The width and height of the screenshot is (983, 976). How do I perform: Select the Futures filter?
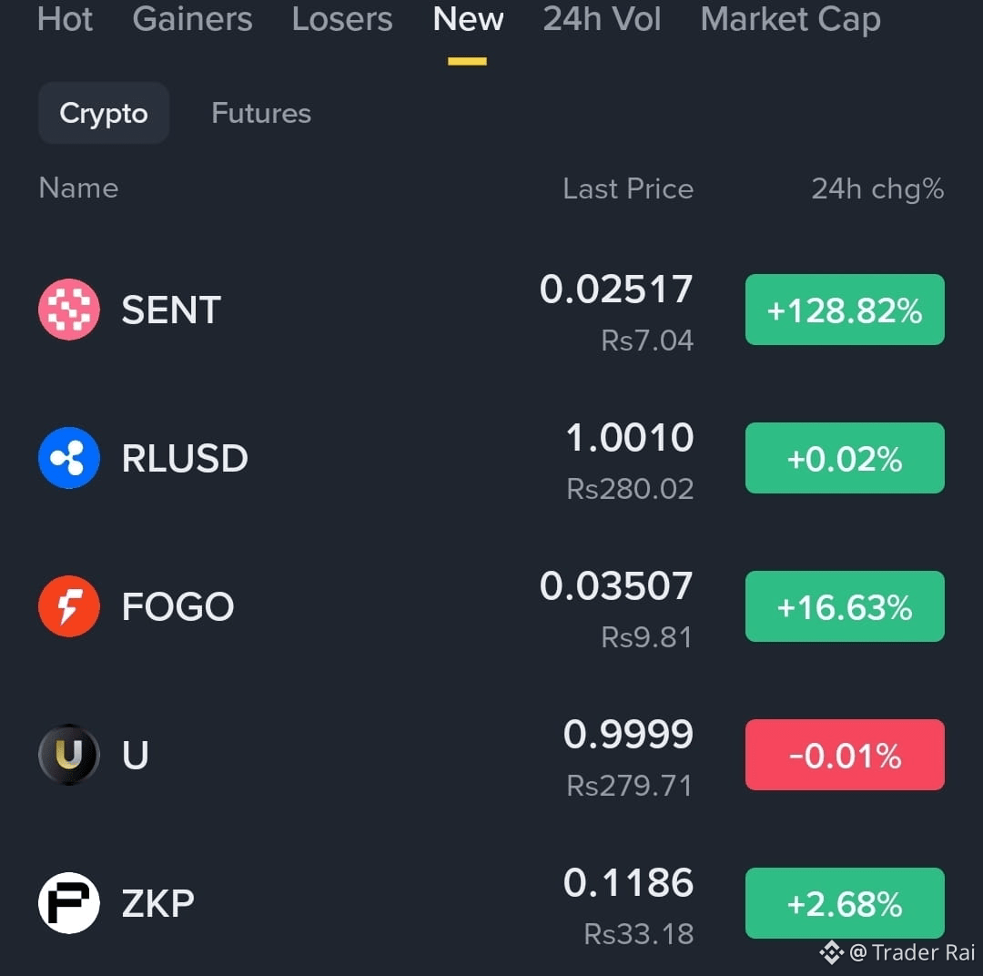[260, 113]
